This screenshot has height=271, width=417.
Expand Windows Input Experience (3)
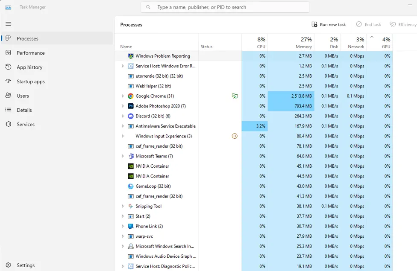click(x=123, y=136)
